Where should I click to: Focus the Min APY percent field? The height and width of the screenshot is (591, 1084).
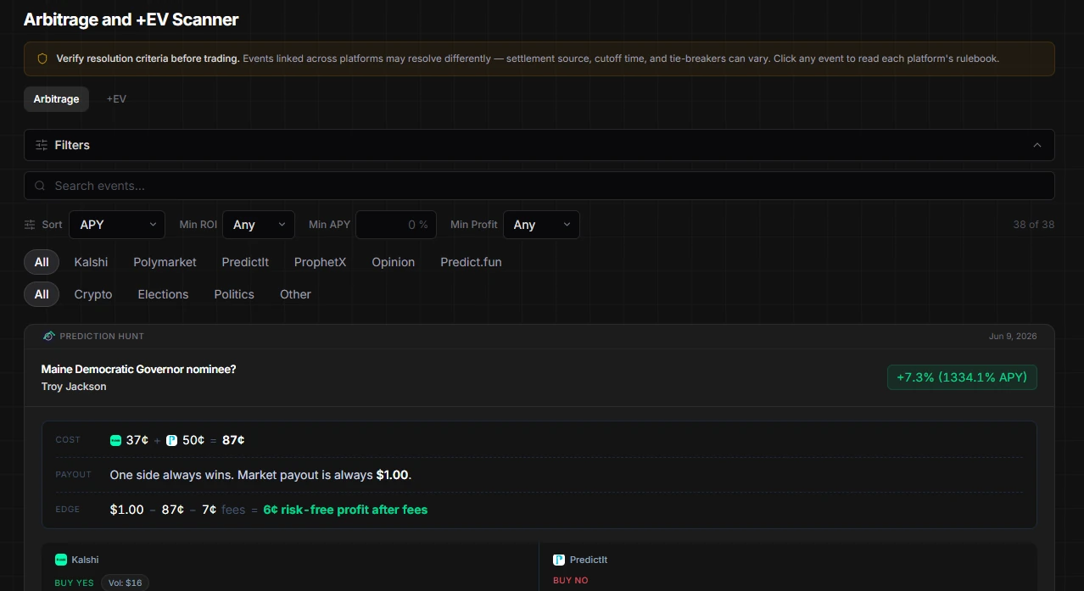pos(397,225)
